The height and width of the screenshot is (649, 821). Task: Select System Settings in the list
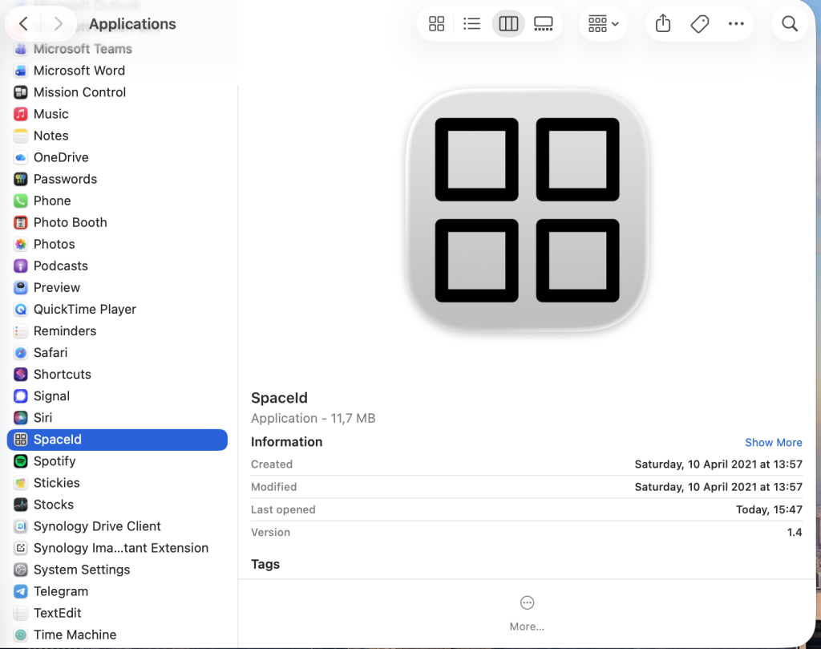[82, 570]
